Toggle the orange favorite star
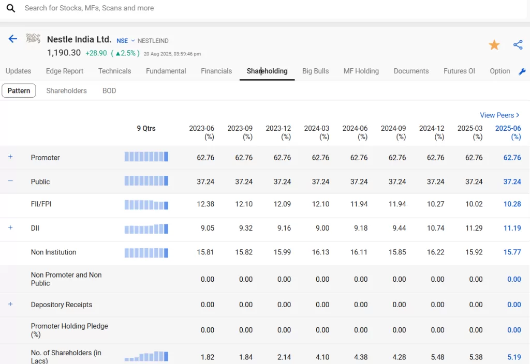The height and width of the screenshot is (364, 530). pos(494,44)
